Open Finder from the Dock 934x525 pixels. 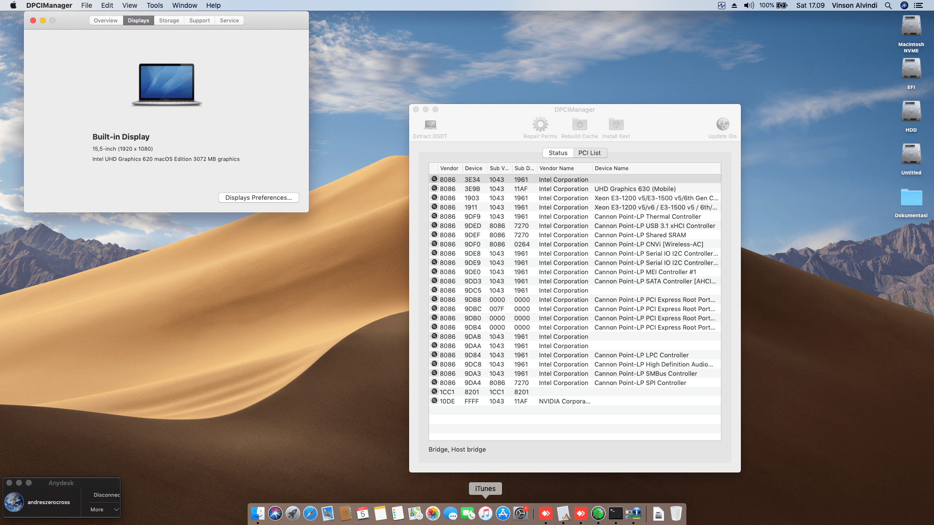tap(258, 513)
